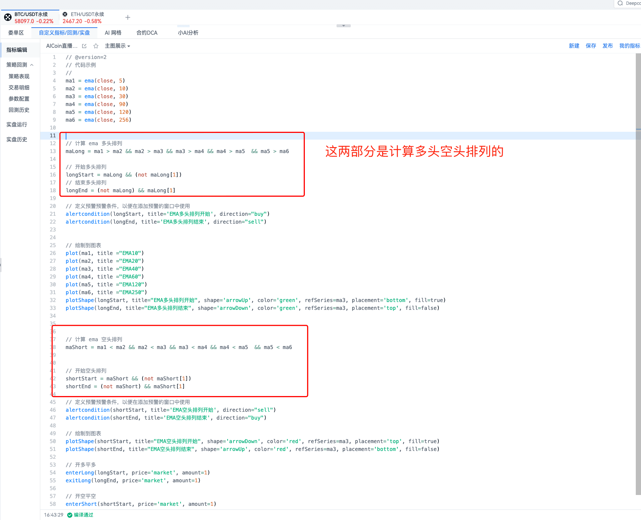Select the 自定义指标/回测/实盘 tab

point(65,33)
